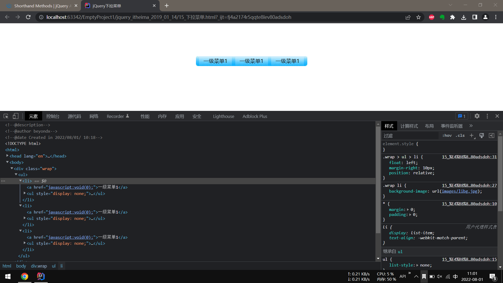This screenshot has height=283, width=503.
Task: Switch to the 源代码 DevTools tab
Action: (74, 116)
